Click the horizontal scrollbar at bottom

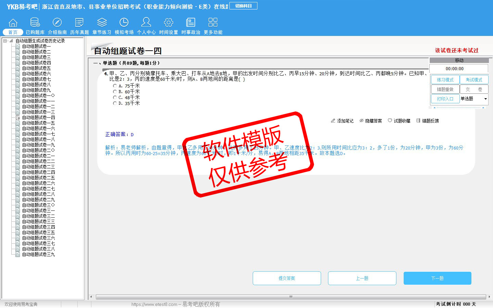290,297
